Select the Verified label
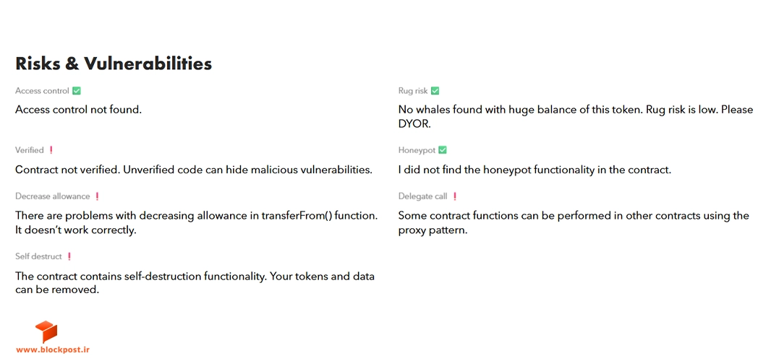The image size is (771, 361). coord(30,150)
